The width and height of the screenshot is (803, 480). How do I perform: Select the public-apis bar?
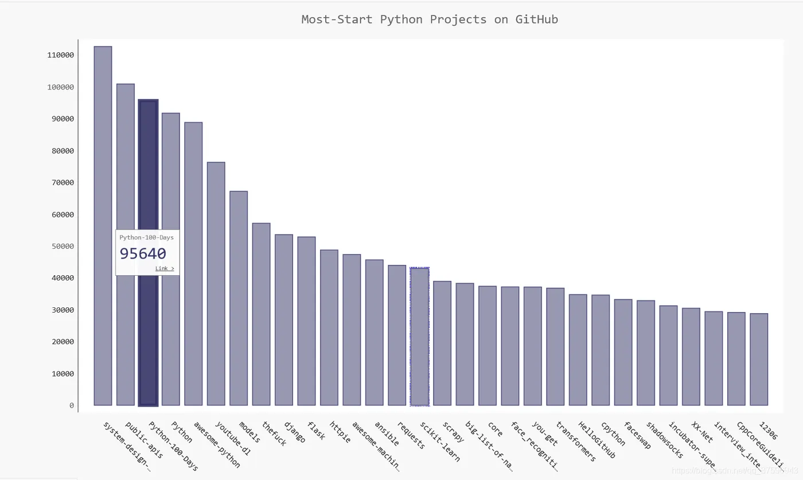(126, 245)
